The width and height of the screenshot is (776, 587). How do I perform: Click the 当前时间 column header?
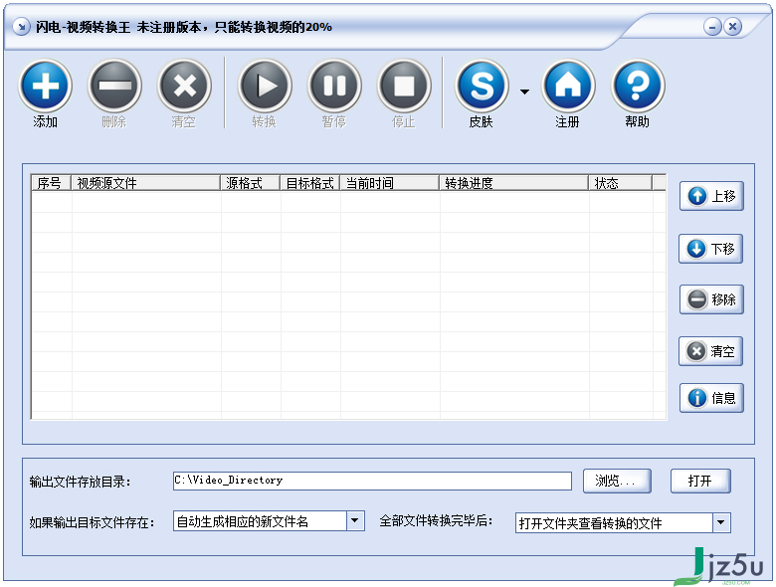tap(390, 183)
